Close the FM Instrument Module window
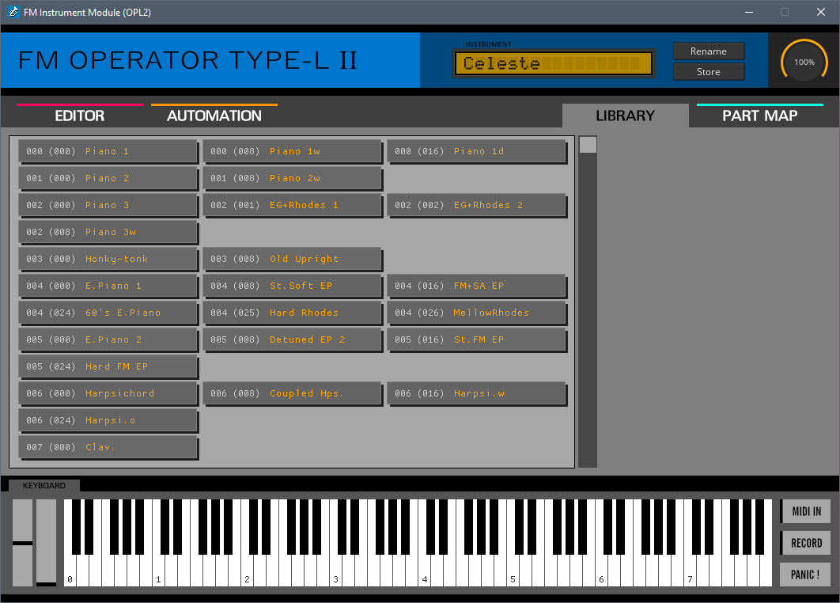 821,12
